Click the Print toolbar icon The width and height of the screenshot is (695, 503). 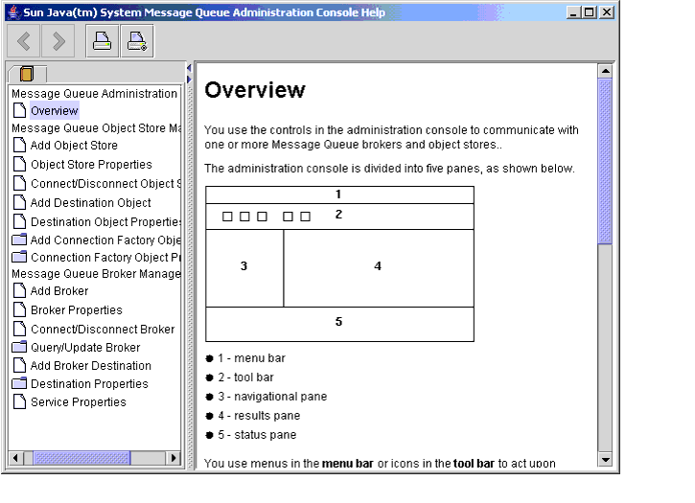(102, 41)
